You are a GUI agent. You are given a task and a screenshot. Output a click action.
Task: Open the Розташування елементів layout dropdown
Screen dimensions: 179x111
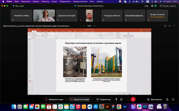pyautogui.click(x=168, y=6)
